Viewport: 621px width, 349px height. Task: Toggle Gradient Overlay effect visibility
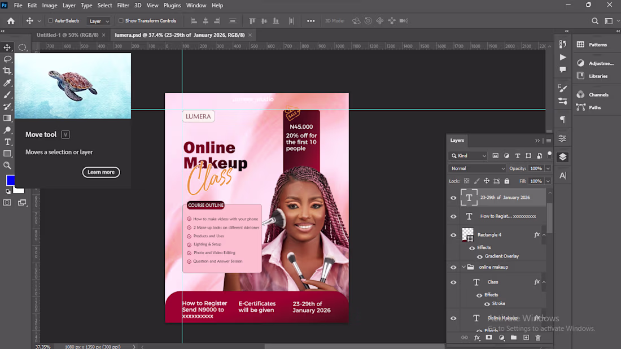480,256
